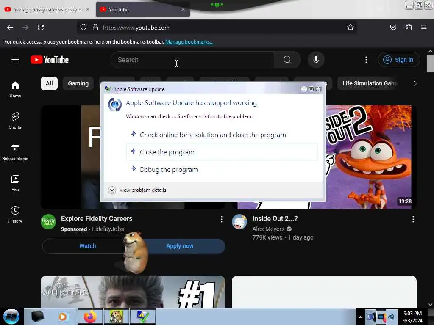This screenshot has height=325, width=434.
Task: Close the YouTube browser tab
Action: pyautogui.click(x=183, y=9)
